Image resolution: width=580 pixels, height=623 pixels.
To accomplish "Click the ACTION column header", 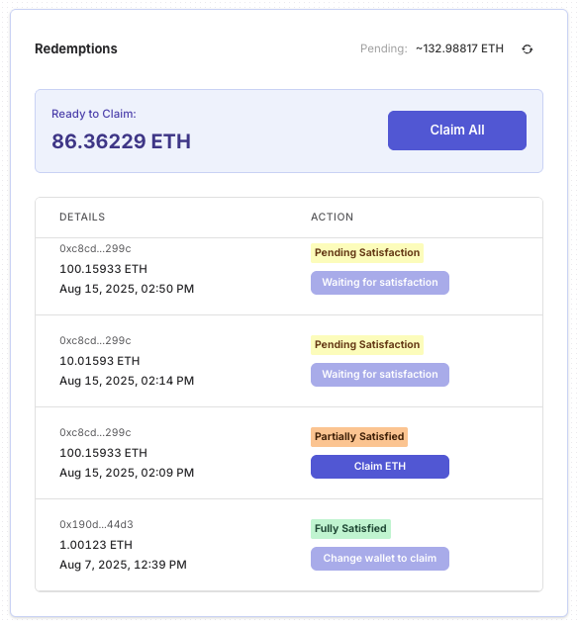I will point(332,217).
